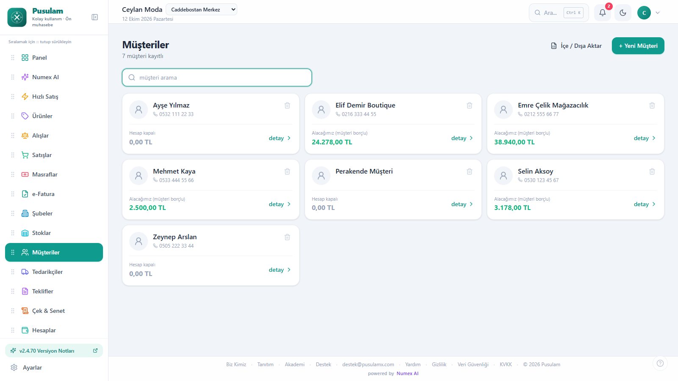Open Ürünler sidebar item

[54, 116]
